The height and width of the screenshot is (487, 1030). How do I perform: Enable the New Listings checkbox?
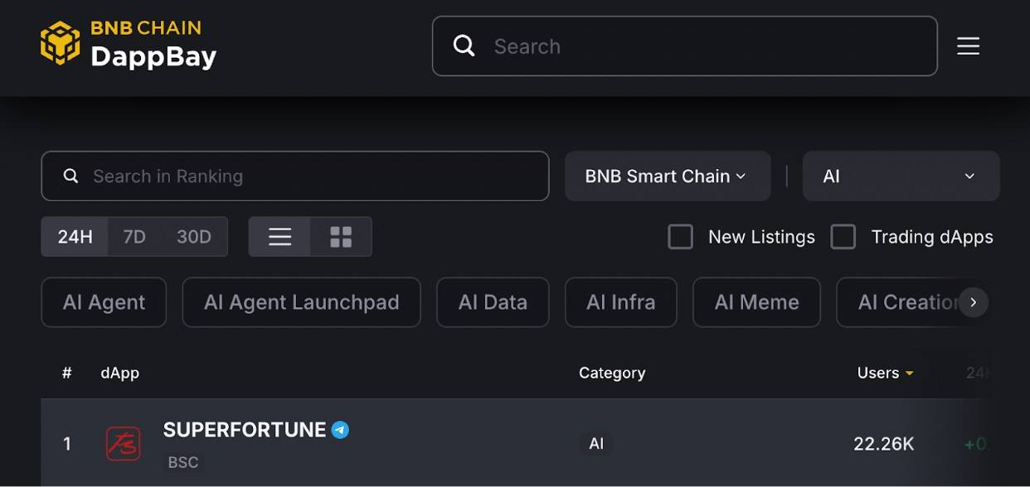(x=680, y=237)
